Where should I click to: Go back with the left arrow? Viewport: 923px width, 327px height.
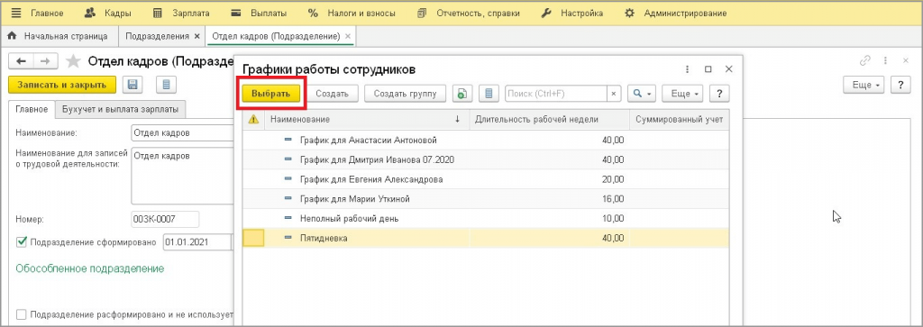pyautogui.click(x=22, y=61)
